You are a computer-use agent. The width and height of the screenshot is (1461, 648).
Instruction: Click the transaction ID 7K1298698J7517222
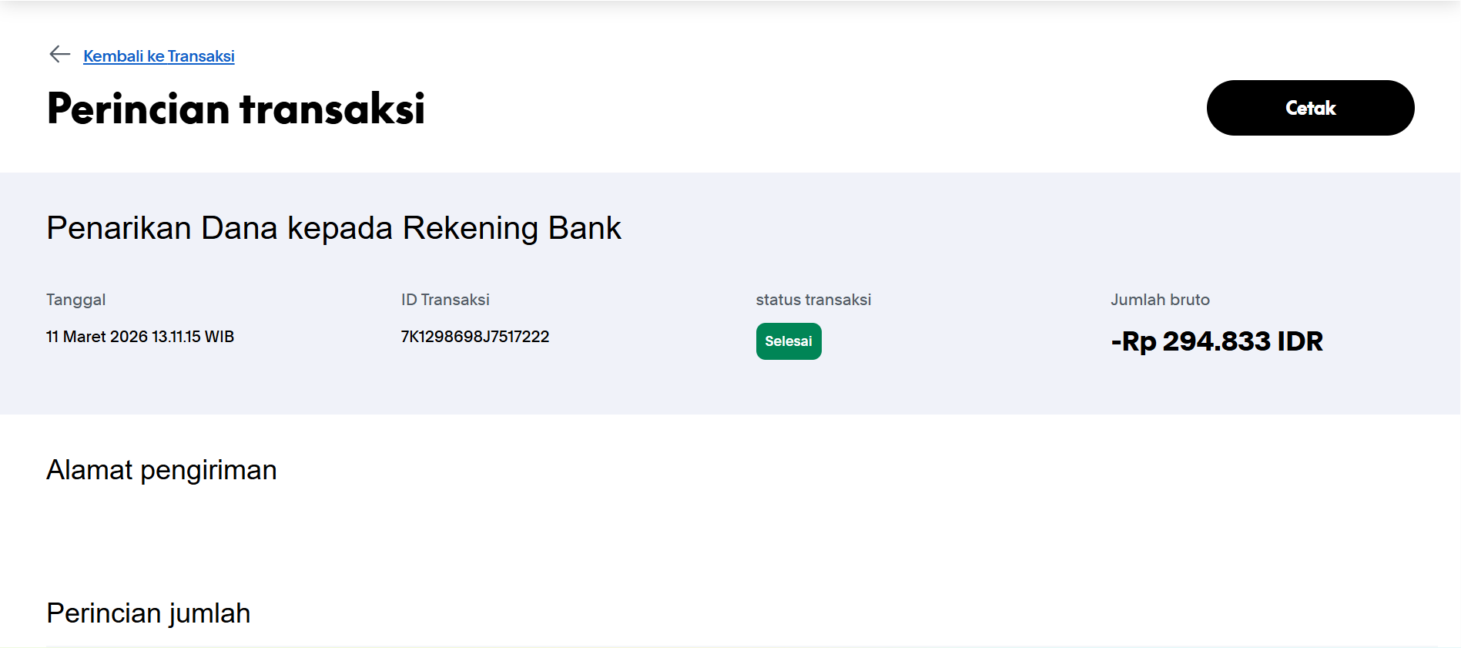[x=474, y=337]
